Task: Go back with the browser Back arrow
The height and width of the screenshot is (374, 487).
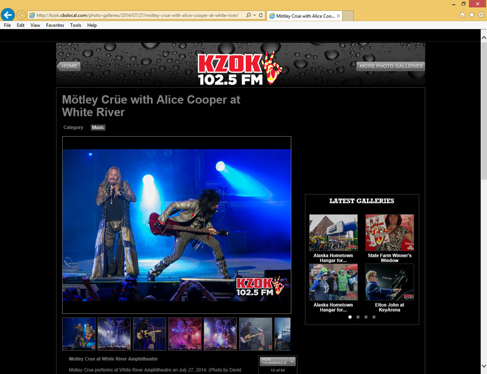Action: [x=8, y=15]
